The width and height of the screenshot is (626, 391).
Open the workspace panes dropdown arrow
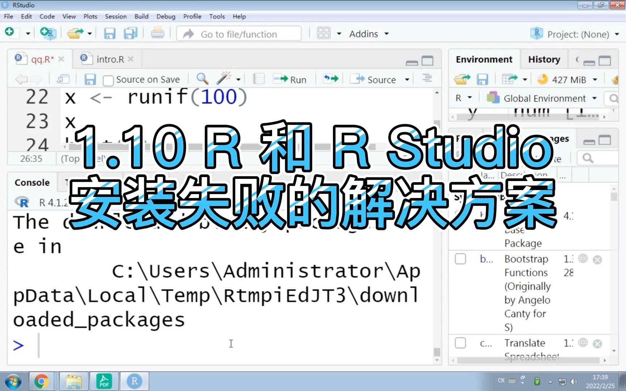coord(339,34)
